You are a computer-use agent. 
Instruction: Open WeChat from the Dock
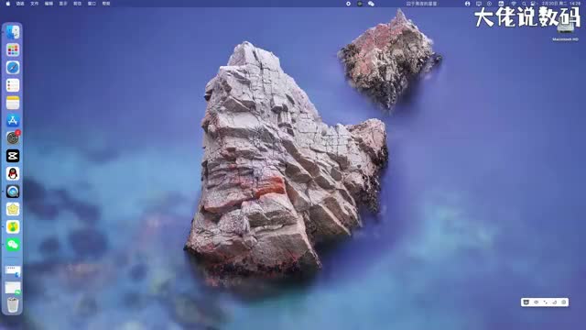pyautogui.click(x=13, y=245)
